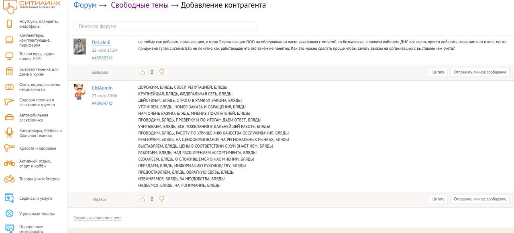
Task: Click the photo and video camera icon
Action: coord(9,87)
